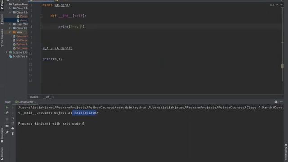Image resolution: width=288 pixels, height=162 pixels.
Task: Click the highlighted memory address 0x107341390
Action: pos(85,113)
